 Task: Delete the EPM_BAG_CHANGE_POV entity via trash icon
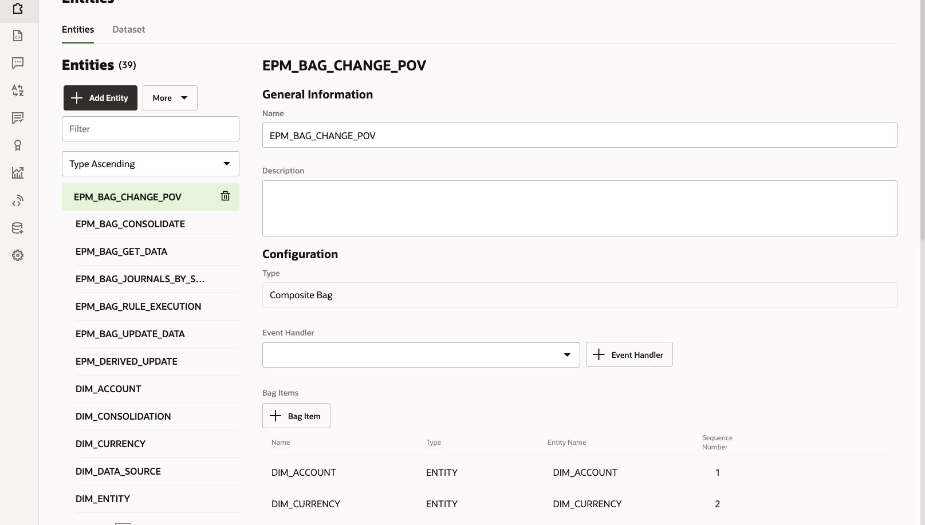(x=225, y=196)
